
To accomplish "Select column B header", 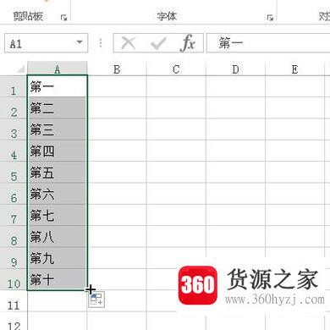I will (117, 69).
